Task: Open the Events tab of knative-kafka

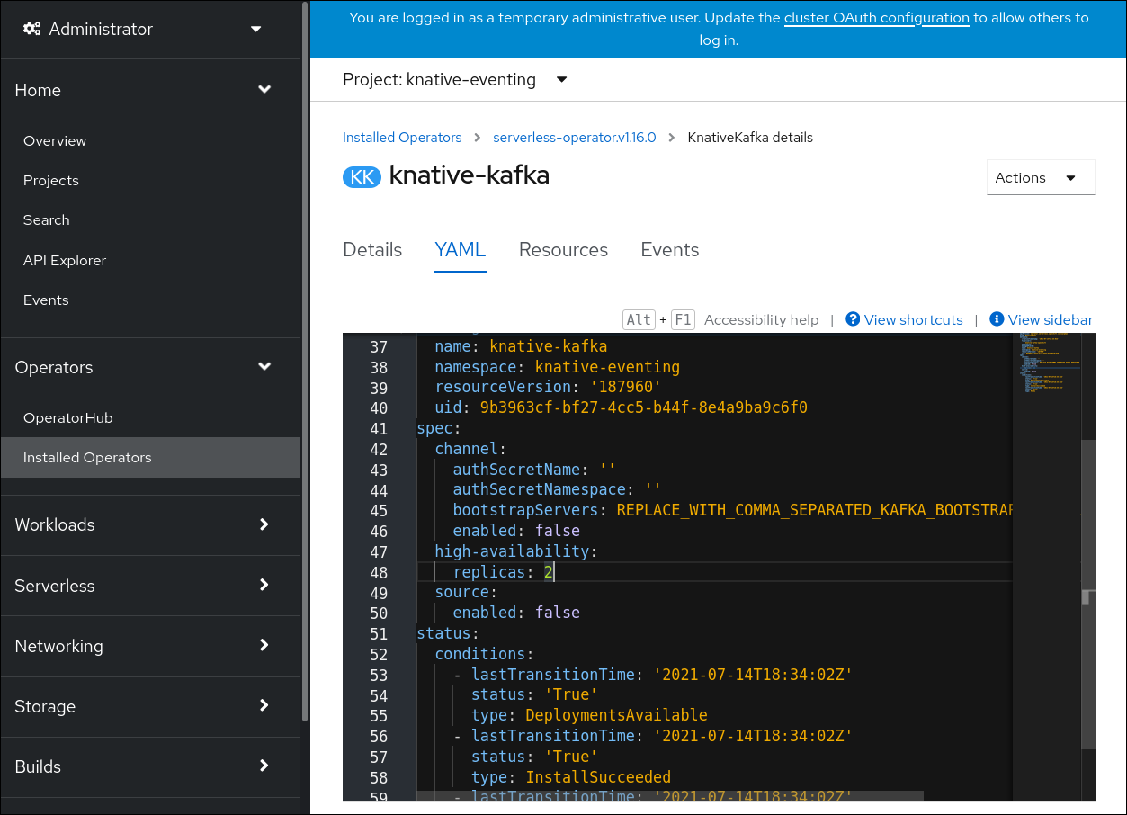Action: coord(669,250)
